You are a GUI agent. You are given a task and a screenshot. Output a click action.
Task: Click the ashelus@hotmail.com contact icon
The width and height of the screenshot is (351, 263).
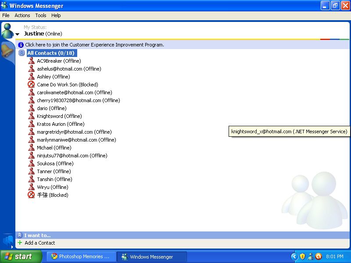31,69
